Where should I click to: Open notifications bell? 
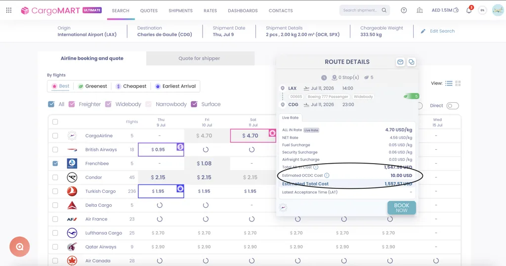tap(469, 10)
